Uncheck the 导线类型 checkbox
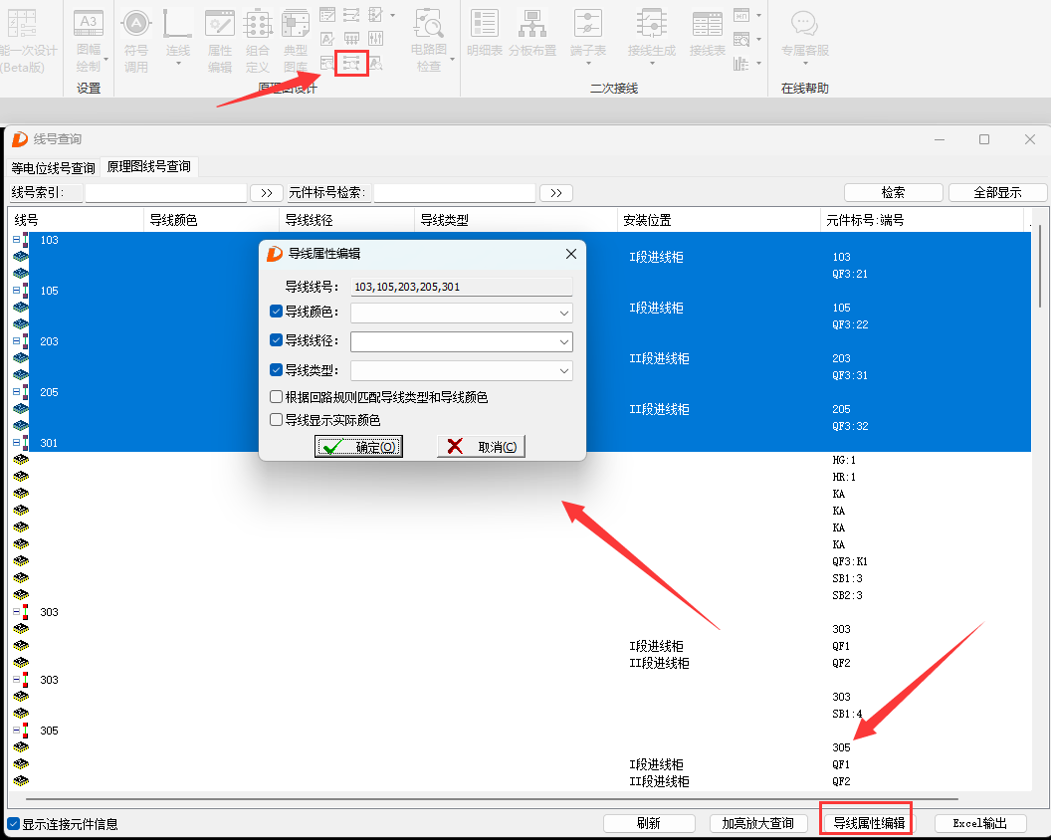Image resolution: width=1051 pixels, height=840 pixels. click(276, 369)
